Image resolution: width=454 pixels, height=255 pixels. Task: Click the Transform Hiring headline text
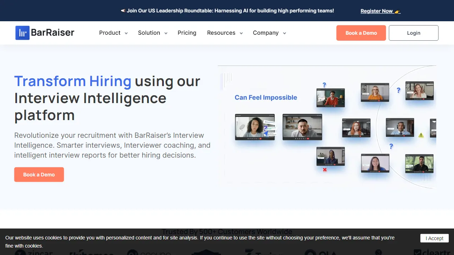(73, 81)
